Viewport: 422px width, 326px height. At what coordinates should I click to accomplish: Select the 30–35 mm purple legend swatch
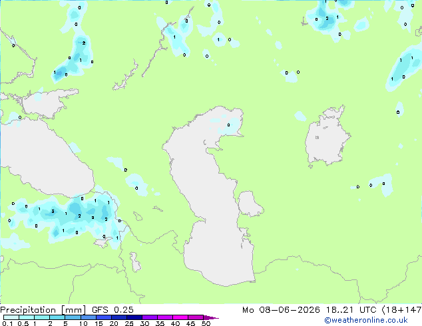click(149, 317)
